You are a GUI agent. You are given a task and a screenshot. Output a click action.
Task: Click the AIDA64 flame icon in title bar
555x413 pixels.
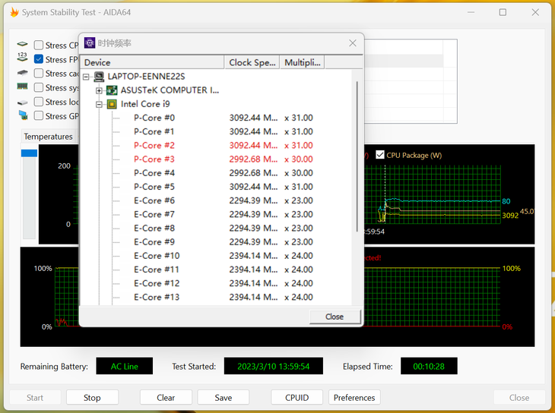tap(14, 12)
